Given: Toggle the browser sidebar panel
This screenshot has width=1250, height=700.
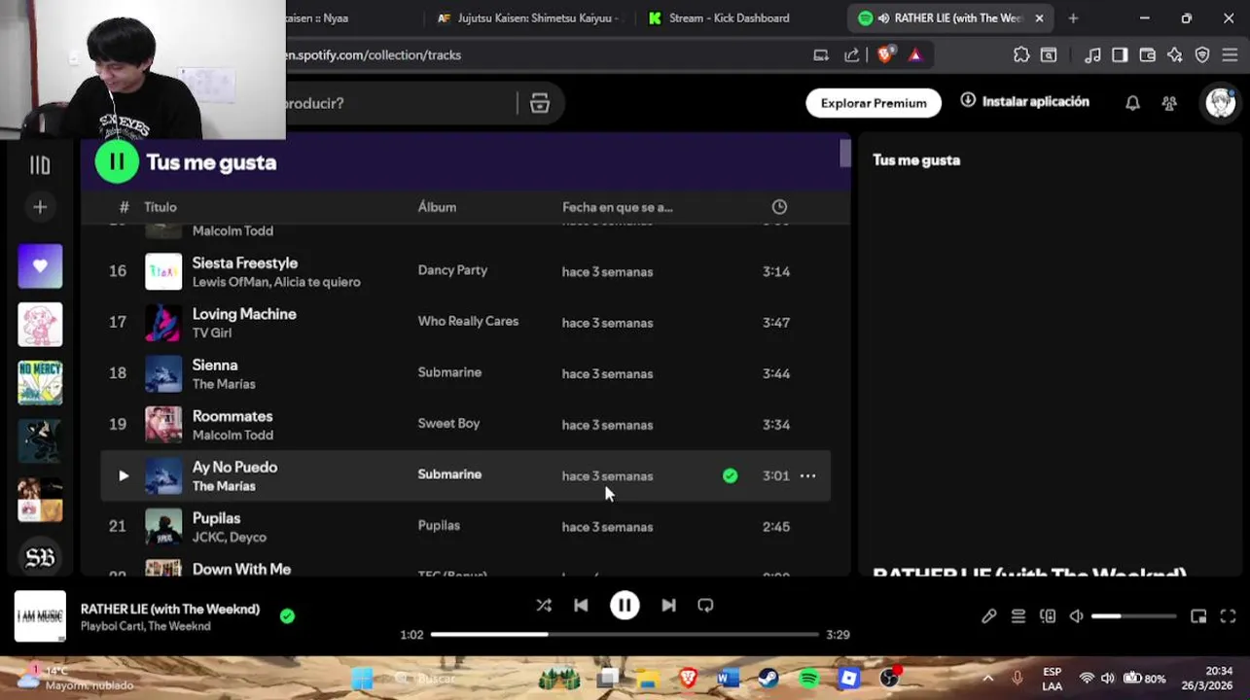Looking at the screenshot, I should point(1120,55).
